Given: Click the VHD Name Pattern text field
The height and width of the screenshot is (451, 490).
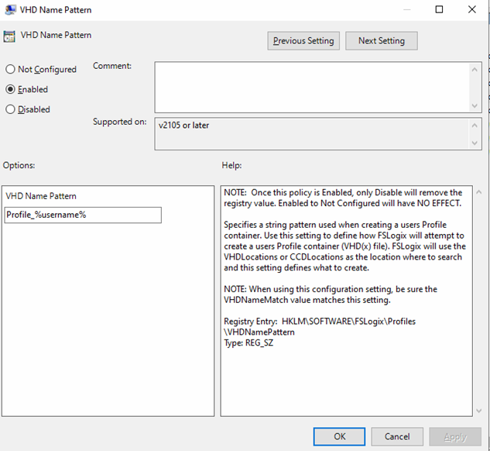Looking at the screenshot, I should [x=83, y=215].
